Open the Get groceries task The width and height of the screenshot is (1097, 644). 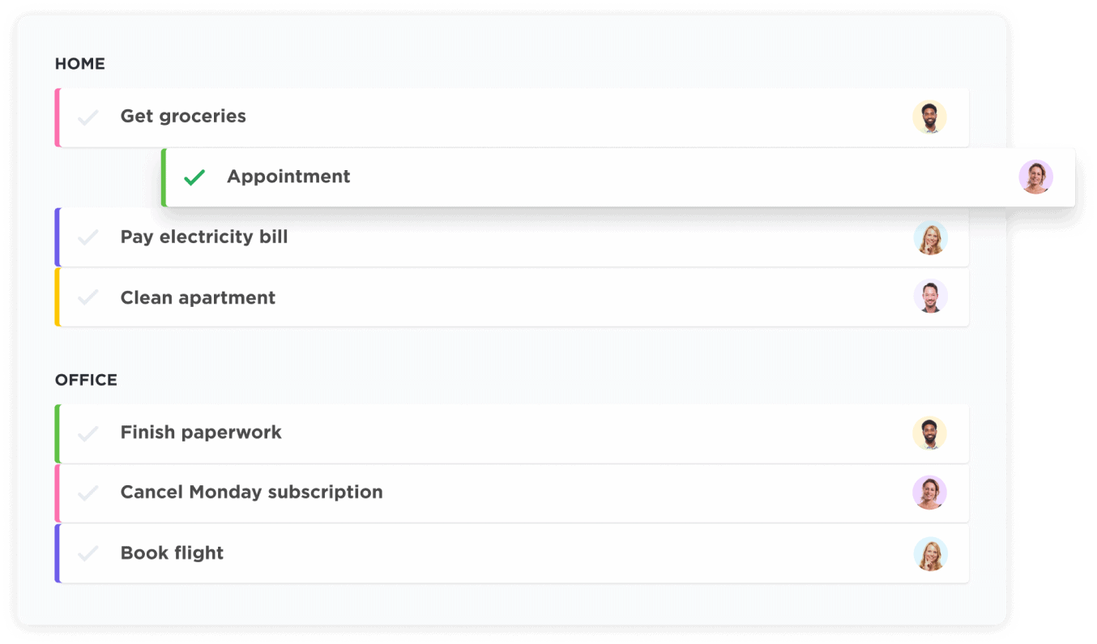[183, 117]
